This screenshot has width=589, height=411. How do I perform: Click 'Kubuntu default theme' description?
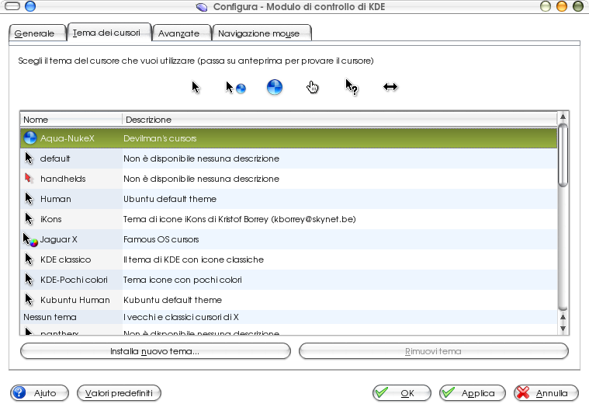(172, 300)
